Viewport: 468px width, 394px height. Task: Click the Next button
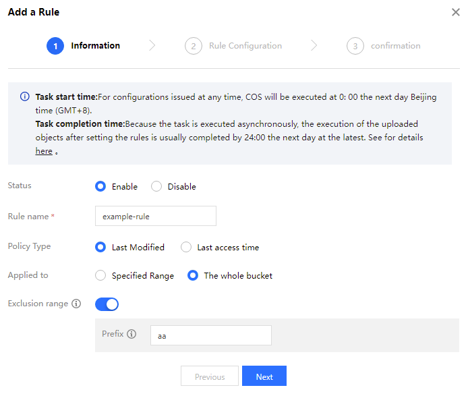[264, 376]
